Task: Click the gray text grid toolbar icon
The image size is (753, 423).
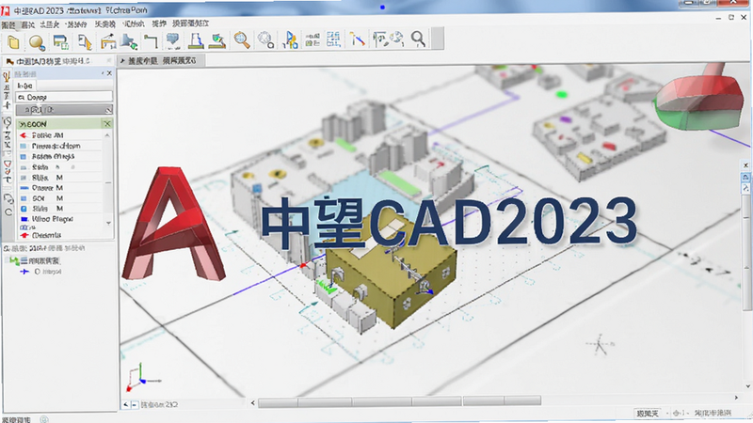Action: click(x=312, y=39)
